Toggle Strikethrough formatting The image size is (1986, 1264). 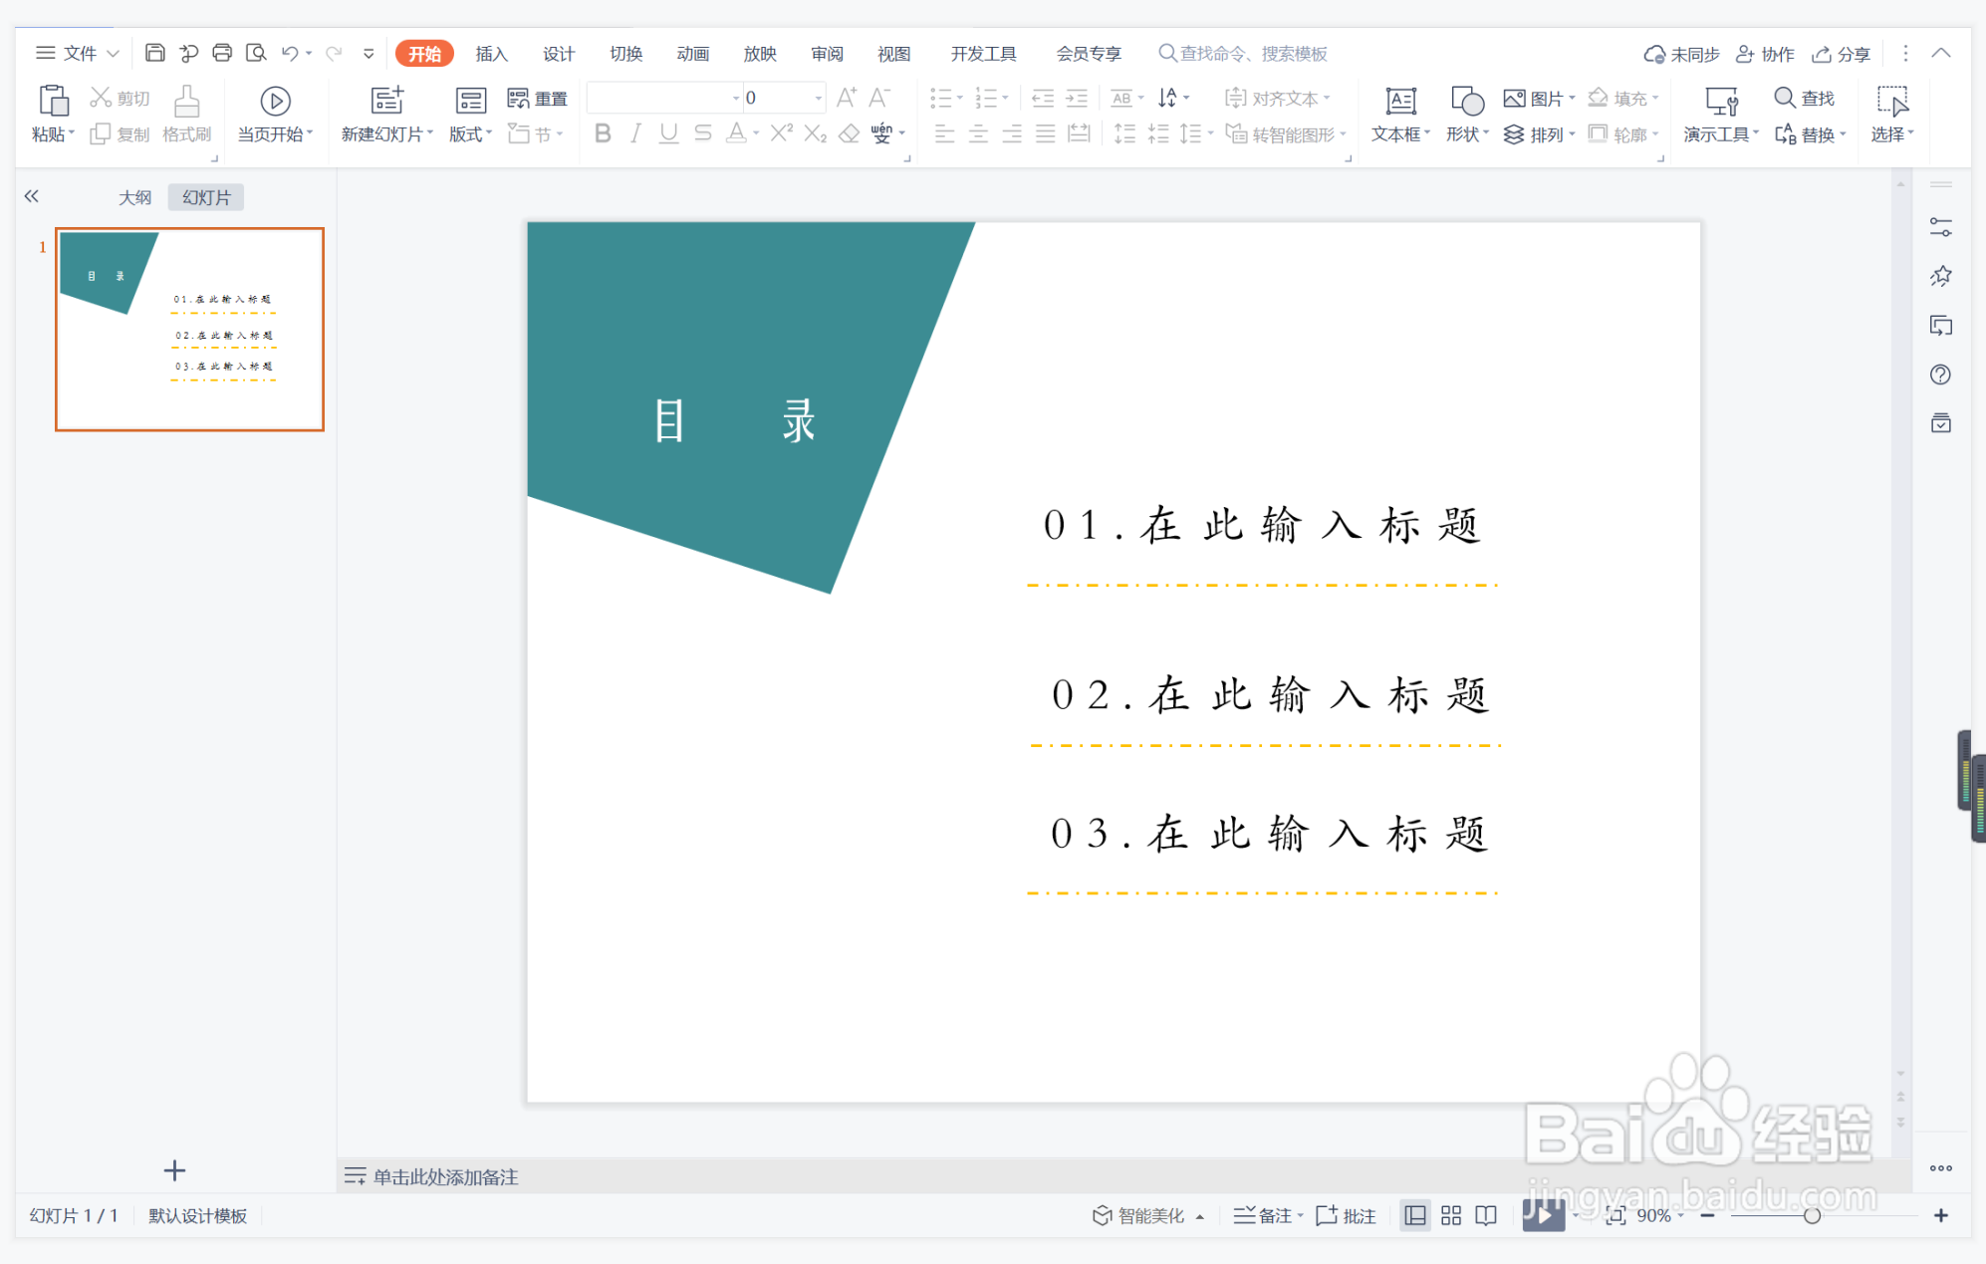(x=703, y=133)
